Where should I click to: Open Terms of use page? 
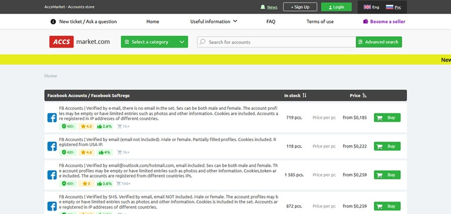(320, 22)
